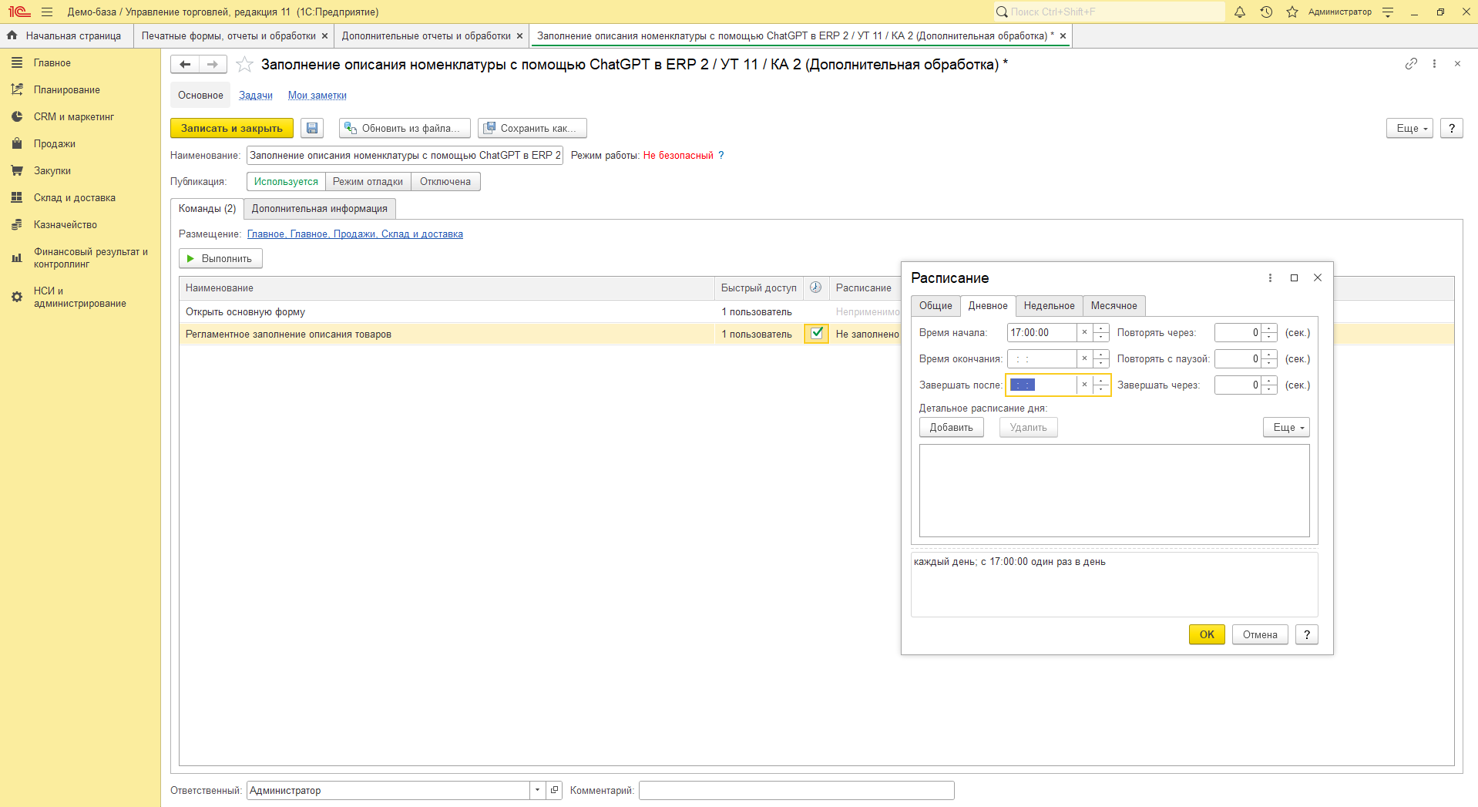Switch to the Недельное schedule tab

click(1049, 306)
